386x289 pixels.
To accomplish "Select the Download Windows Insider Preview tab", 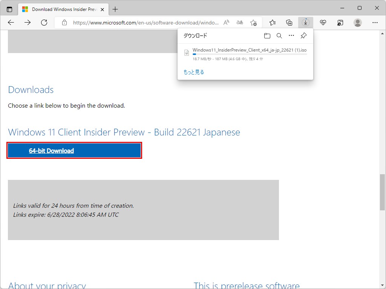I will pos(63,9).
